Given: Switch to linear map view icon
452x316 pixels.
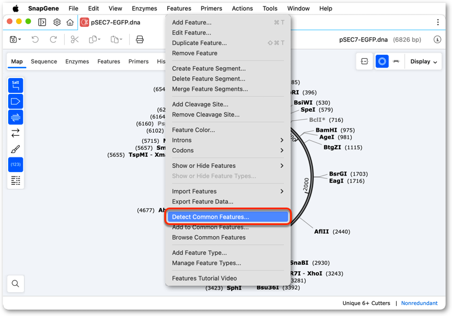Looking at the screenshot, I should click(x=396, y=61).
